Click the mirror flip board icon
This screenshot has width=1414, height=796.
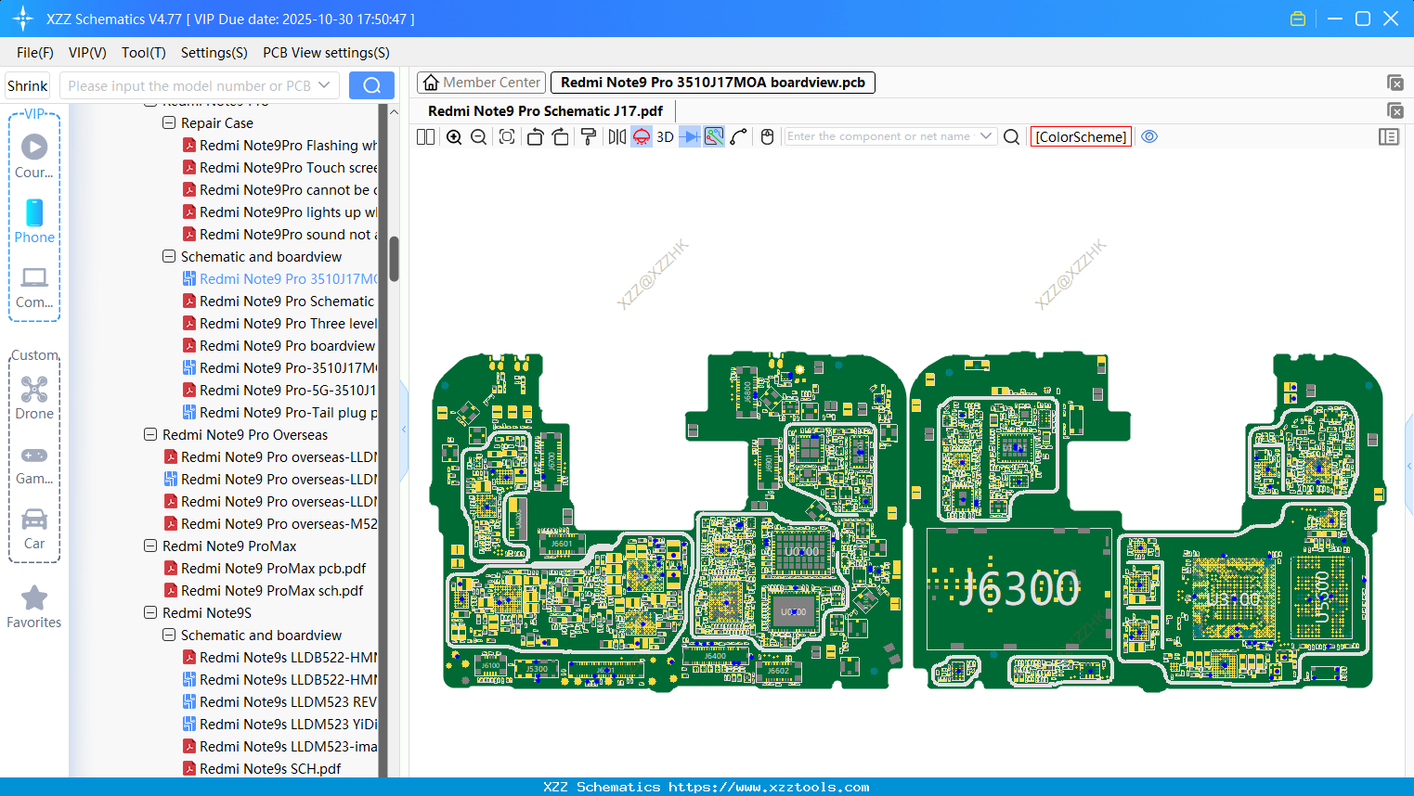[x=616, y=137]
